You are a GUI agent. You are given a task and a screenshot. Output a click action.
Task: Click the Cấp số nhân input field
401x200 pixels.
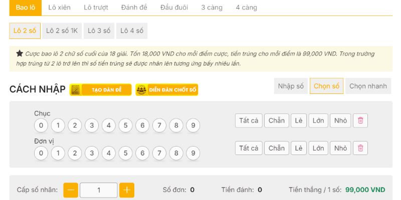(99, 190)
